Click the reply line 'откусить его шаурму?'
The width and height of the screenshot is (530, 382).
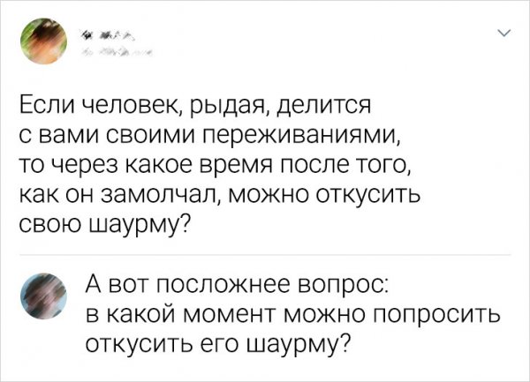tap(216, 343)
